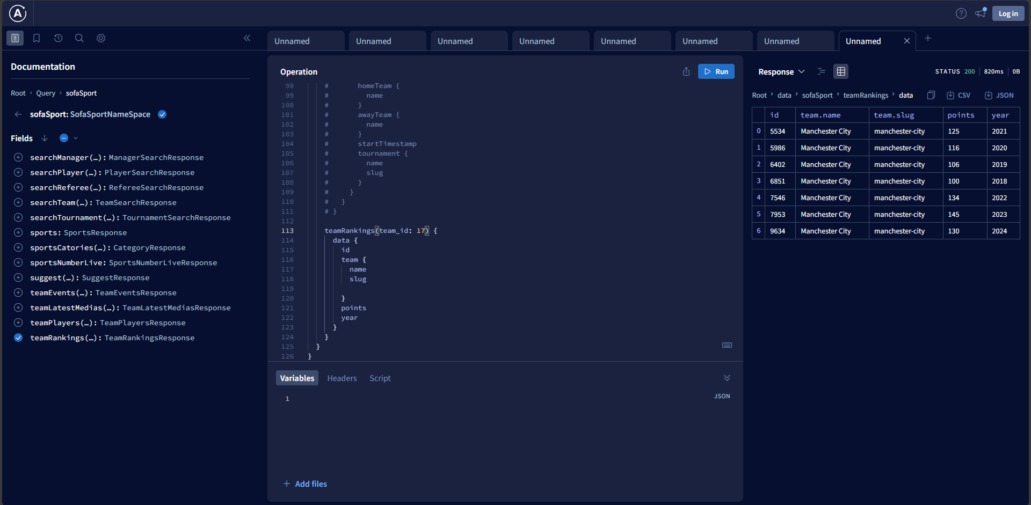Add the suggest field
1031x505 pixels.
tap(18, 277)
